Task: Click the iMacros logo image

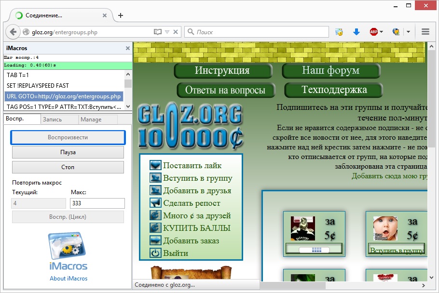Action: click(x=68, y=251)
